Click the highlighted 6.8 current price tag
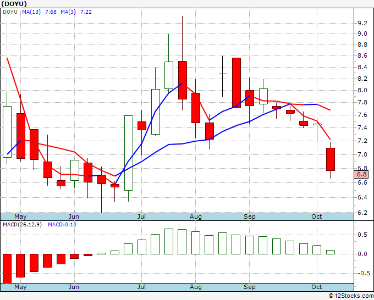The width and height of the screenshot is (374, 300). 362,175
